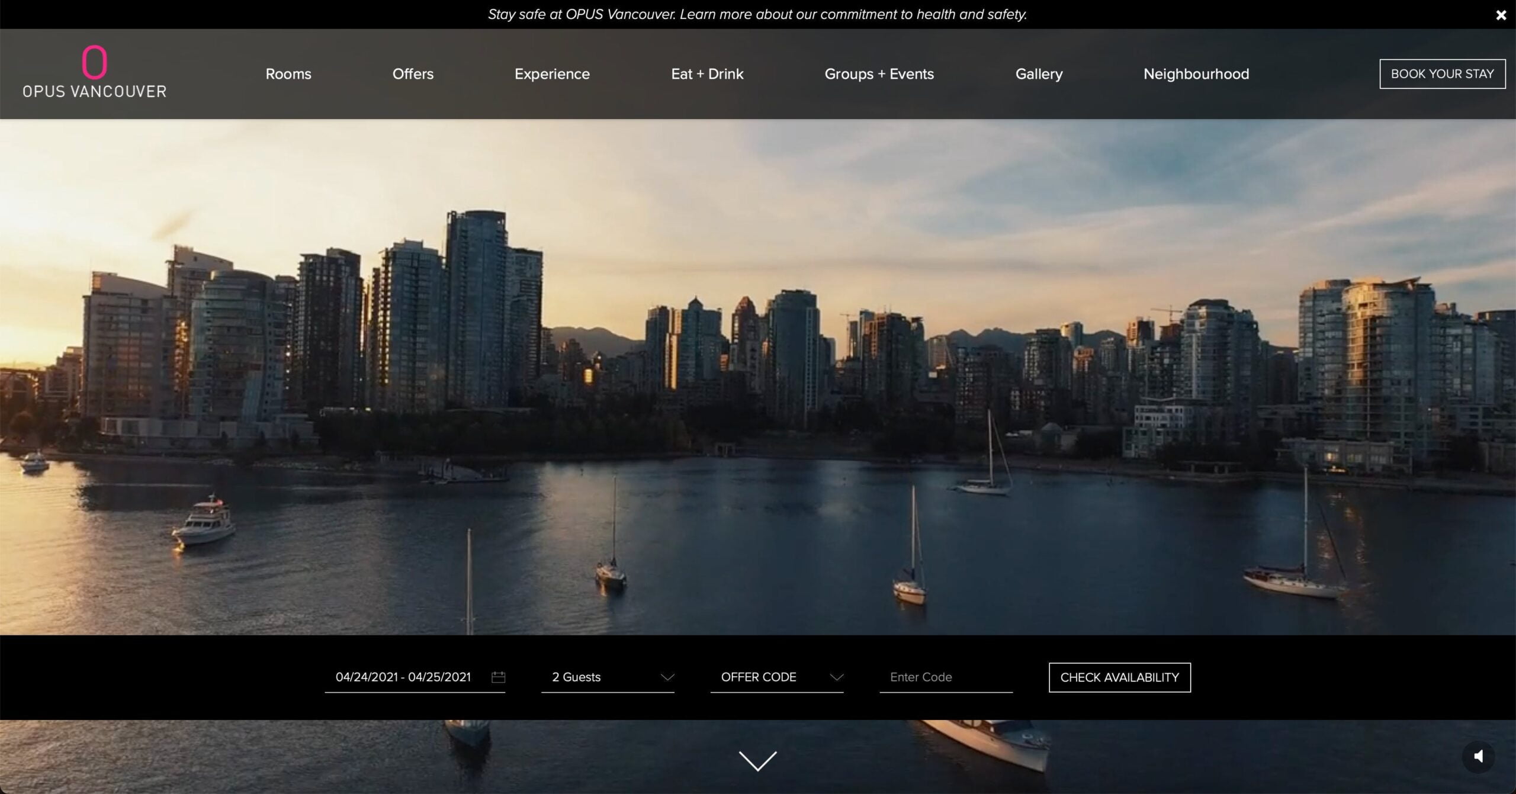Open the Rooms menu
Screen dimensions: 1516x794
click(x=288, y=74)
